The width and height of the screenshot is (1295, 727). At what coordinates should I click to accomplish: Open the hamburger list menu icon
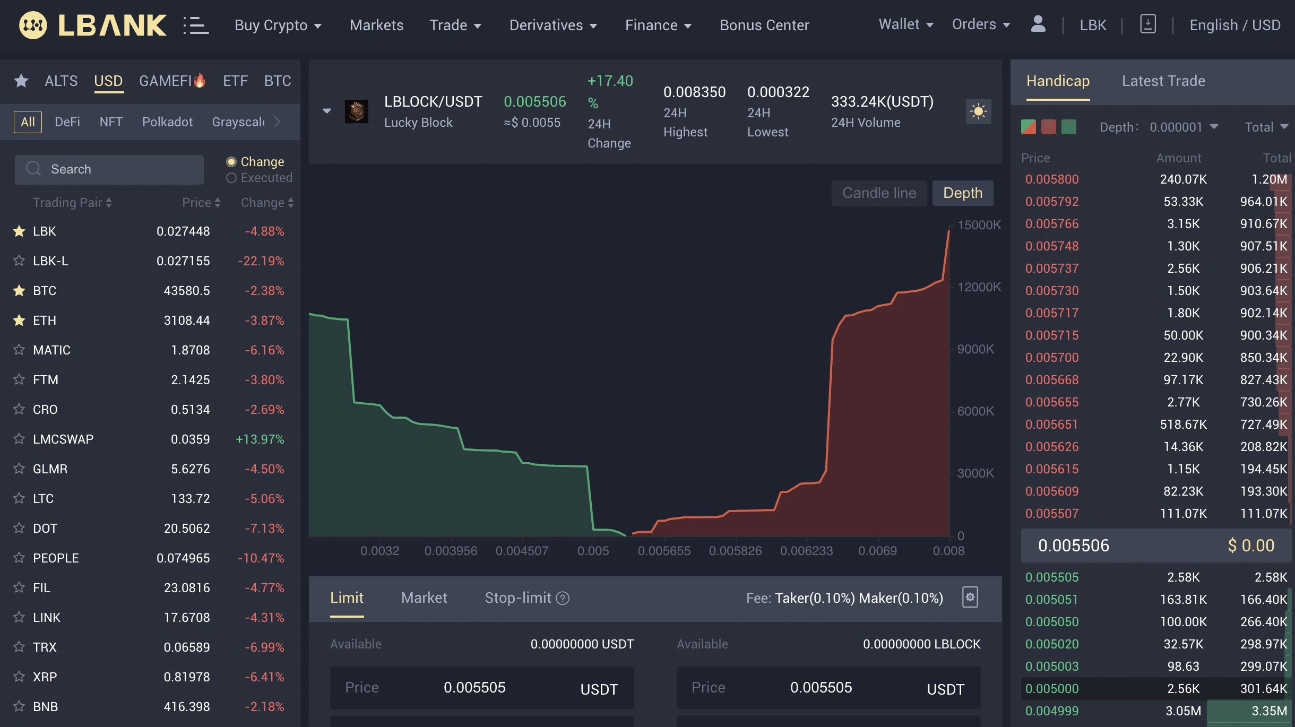[196, 25]
